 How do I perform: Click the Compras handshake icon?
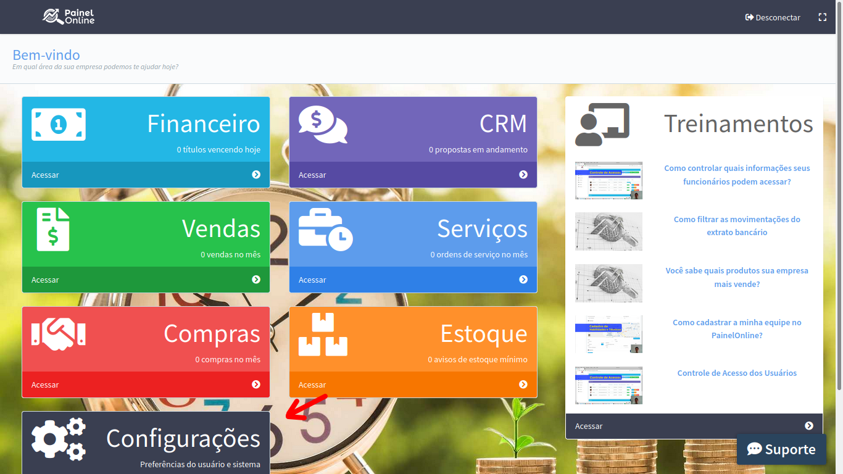(x=59, y=335)
